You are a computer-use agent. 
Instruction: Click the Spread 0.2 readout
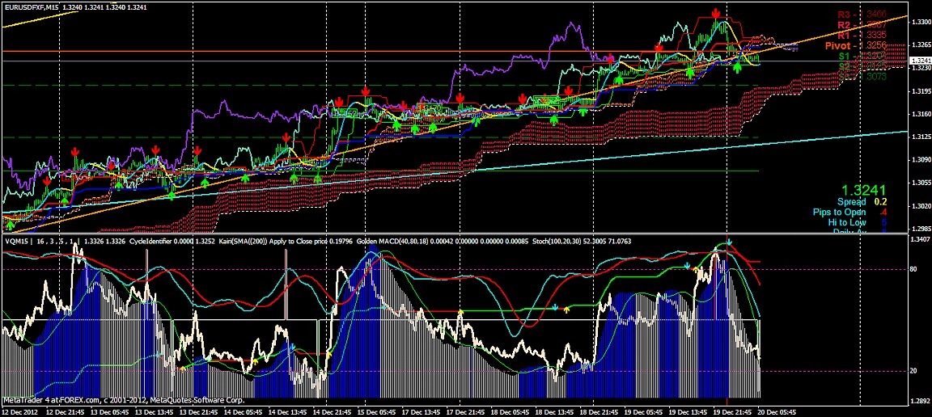(862, 202)
